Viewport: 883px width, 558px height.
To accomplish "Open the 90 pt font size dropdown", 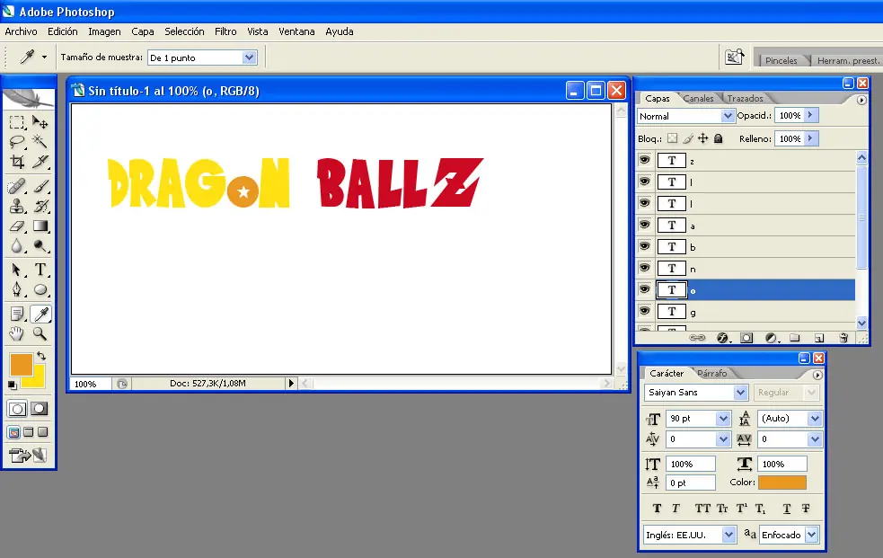I will click(x=723, y=419).
